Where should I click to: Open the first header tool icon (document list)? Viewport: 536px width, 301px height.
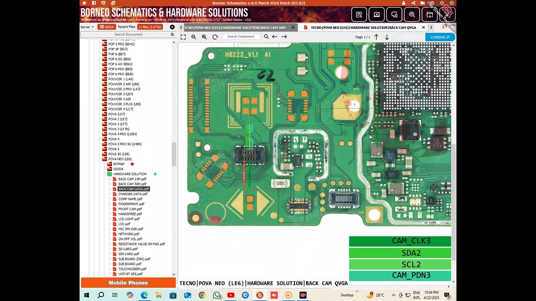359,15
